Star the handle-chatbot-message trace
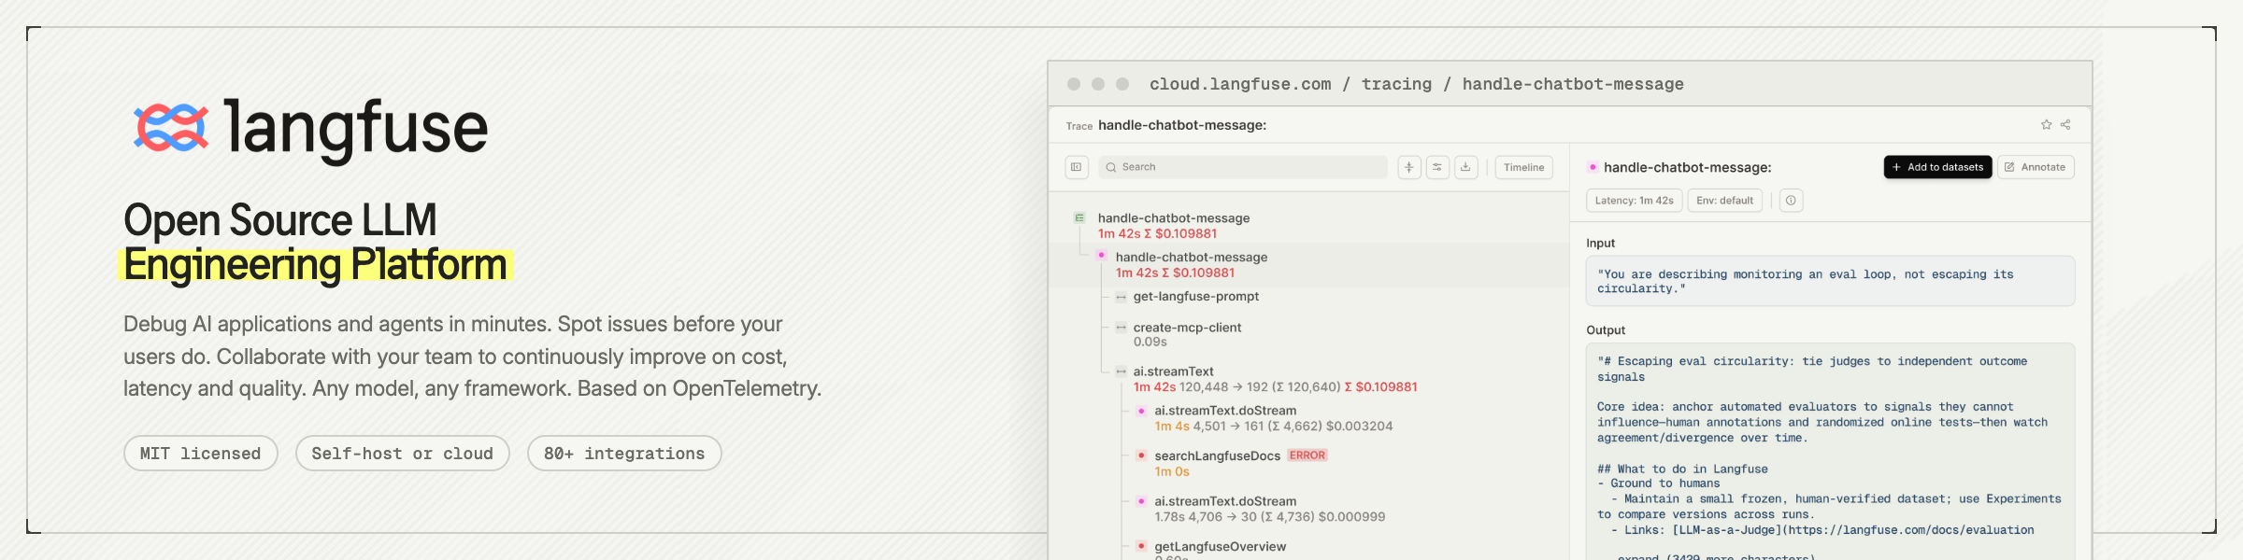Viewport: 2243px width, 560px height. click(2046, 124)
